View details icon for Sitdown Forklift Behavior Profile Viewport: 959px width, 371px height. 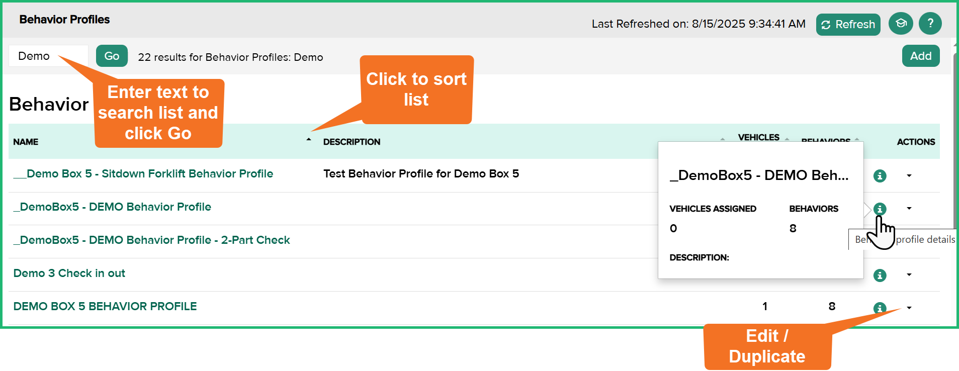point(880,175)
